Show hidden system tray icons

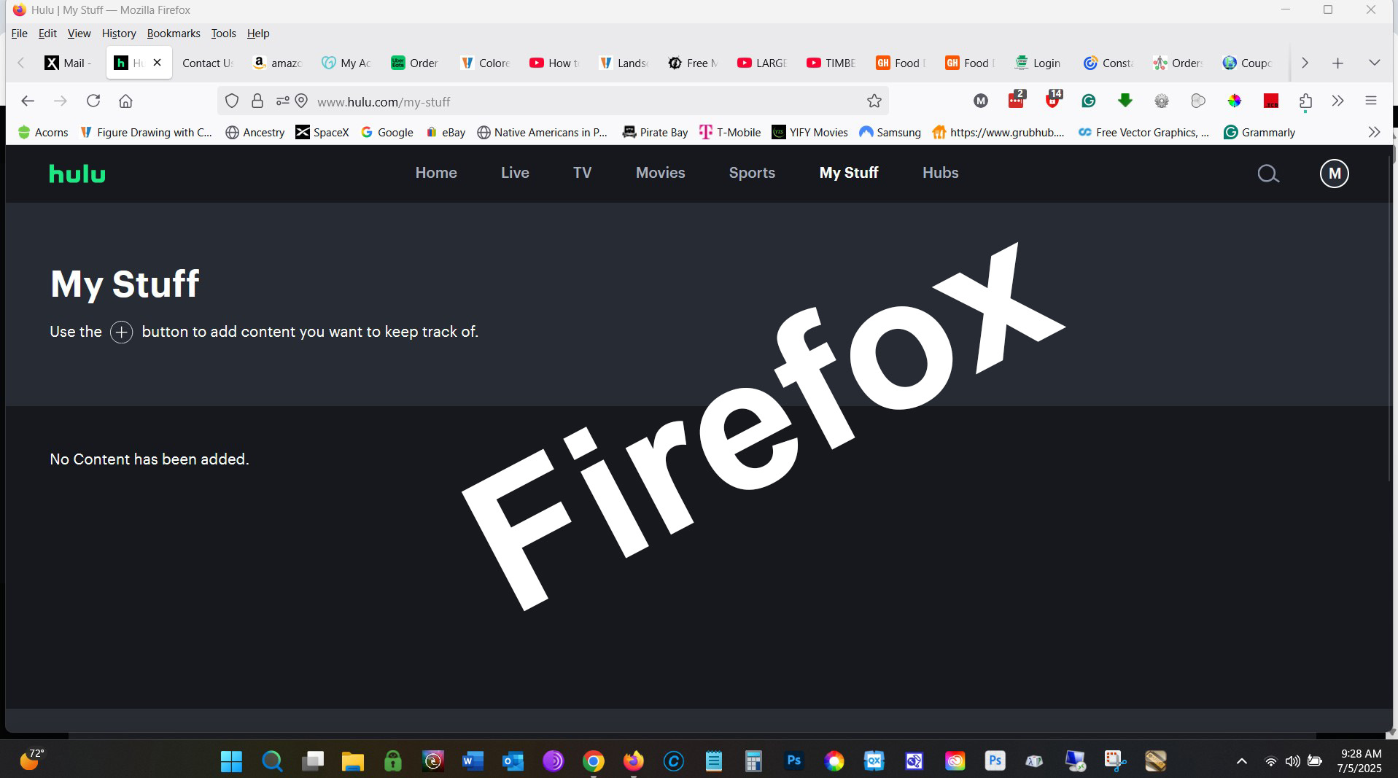click(x=1241, y=761)
